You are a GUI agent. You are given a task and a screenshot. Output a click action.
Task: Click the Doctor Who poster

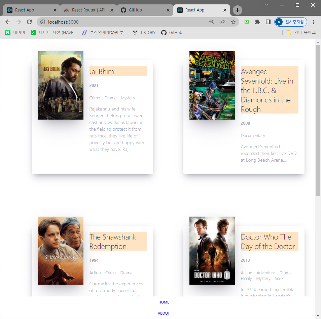click(212, 251)
